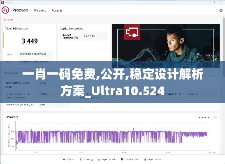Click the 230 s export time value
225x164 pixels.
point(42,105)
